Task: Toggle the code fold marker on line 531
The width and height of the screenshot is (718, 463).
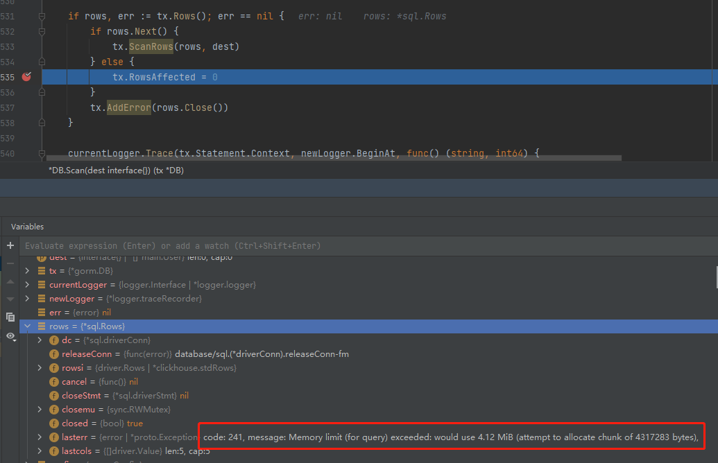Action: [42, 15]
